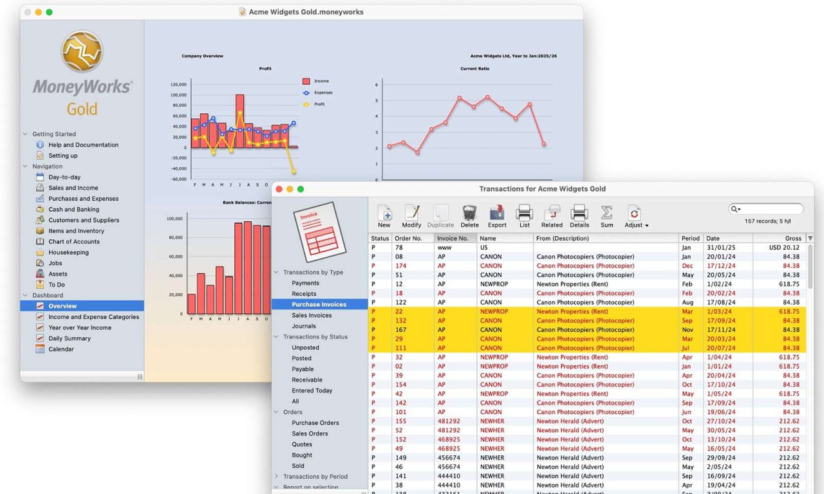Image resolution: width=824 pixels, height=494 pixels.
Task: Collapse the Navigation section
Action: (26, 167)
